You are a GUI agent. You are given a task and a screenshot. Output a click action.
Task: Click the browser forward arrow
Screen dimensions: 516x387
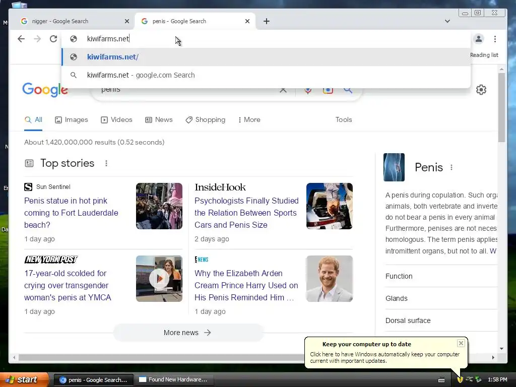click(x=37, y=39)
